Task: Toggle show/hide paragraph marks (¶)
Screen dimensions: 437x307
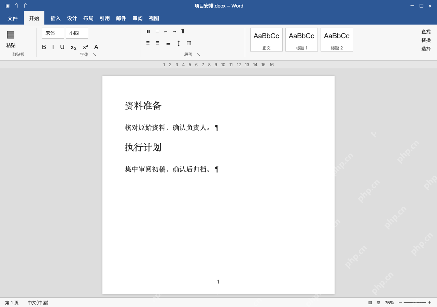Action: click(183, 31)
